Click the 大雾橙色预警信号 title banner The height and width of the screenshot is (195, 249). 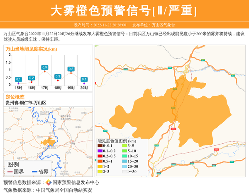[124, 10]
